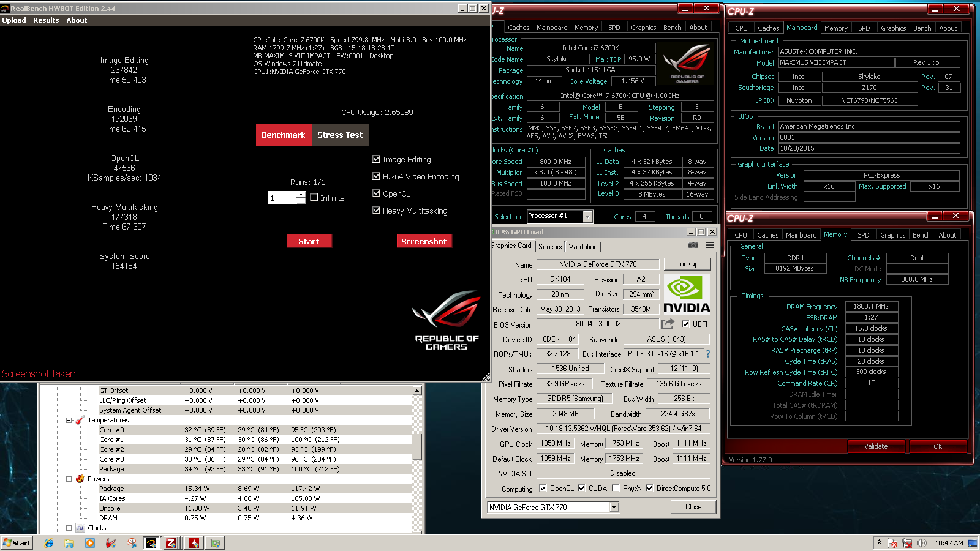This screenshot has width=980, height=551.
Task: Click Bus Interface question mark help icon
Action: 708,354
